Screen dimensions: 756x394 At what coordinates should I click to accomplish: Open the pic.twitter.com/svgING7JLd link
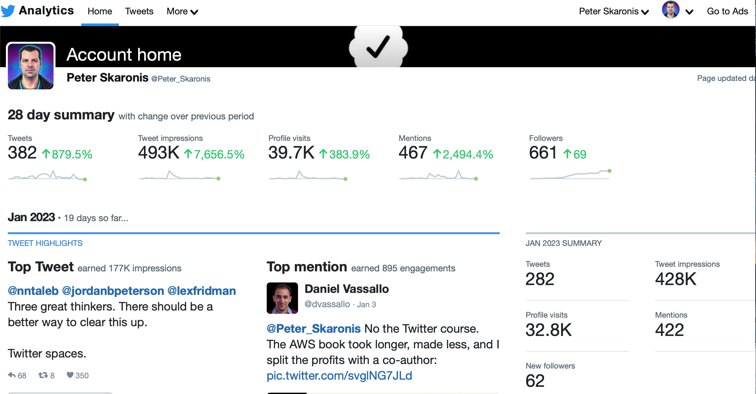(x=339, y=376)
